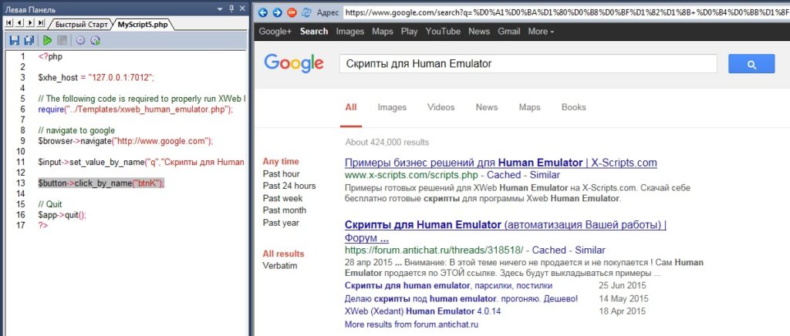790x336 pixels.
Task: Switch to Images results tab
Action: point(392,107)
